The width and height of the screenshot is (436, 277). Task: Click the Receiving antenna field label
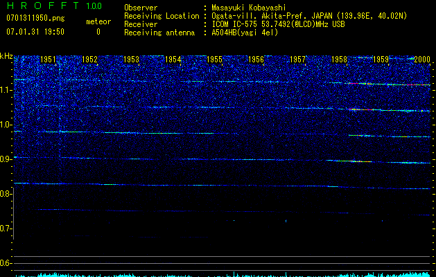coord(159,33)
